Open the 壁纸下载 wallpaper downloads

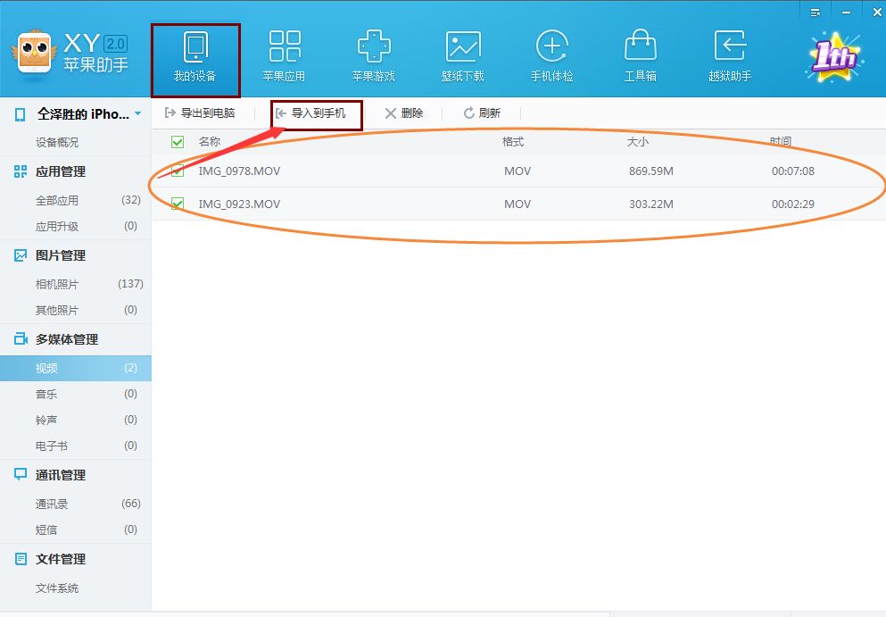(x=463, y=54)
